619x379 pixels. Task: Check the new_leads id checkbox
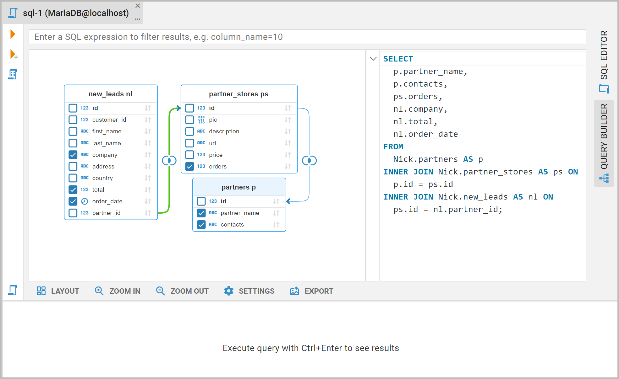(73, 108)
